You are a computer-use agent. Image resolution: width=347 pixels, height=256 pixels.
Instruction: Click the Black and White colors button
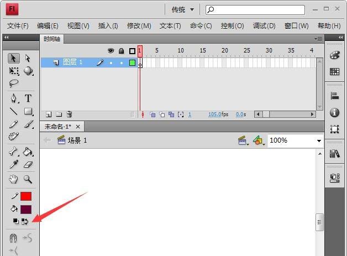pyautogui.click(x=15, y=221)
